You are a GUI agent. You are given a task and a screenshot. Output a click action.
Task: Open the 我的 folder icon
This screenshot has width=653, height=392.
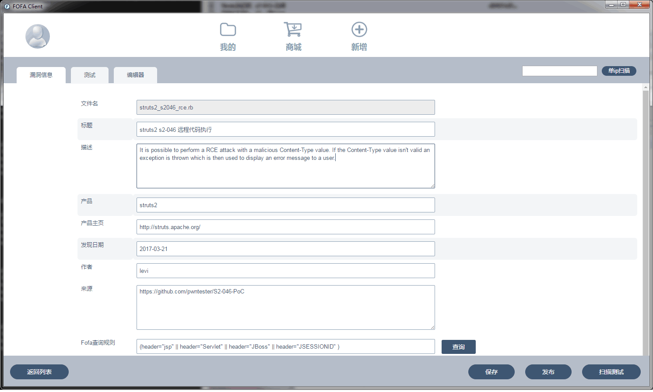pos(228,29)
